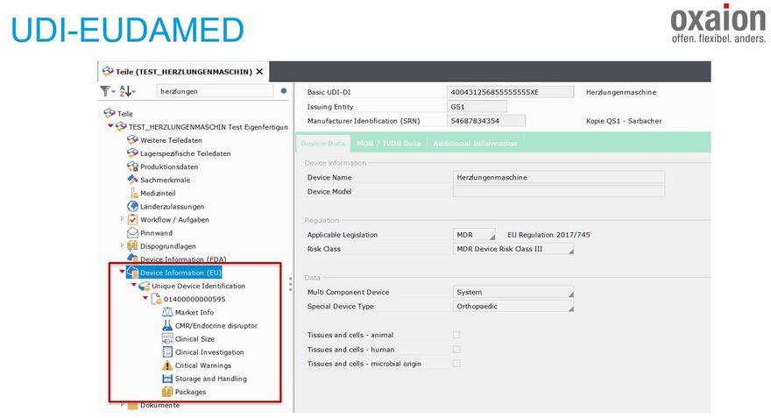Viewport: 771px width, 418px height.
Task: Switch to the Additional Information tab
Action: pyautogui.click(x=475, y=143)
